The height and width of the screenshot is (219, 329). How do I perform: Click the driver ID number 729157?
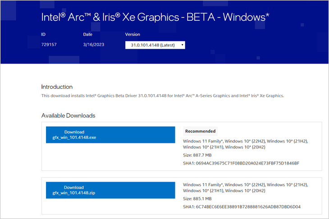[x=49, y=45]
